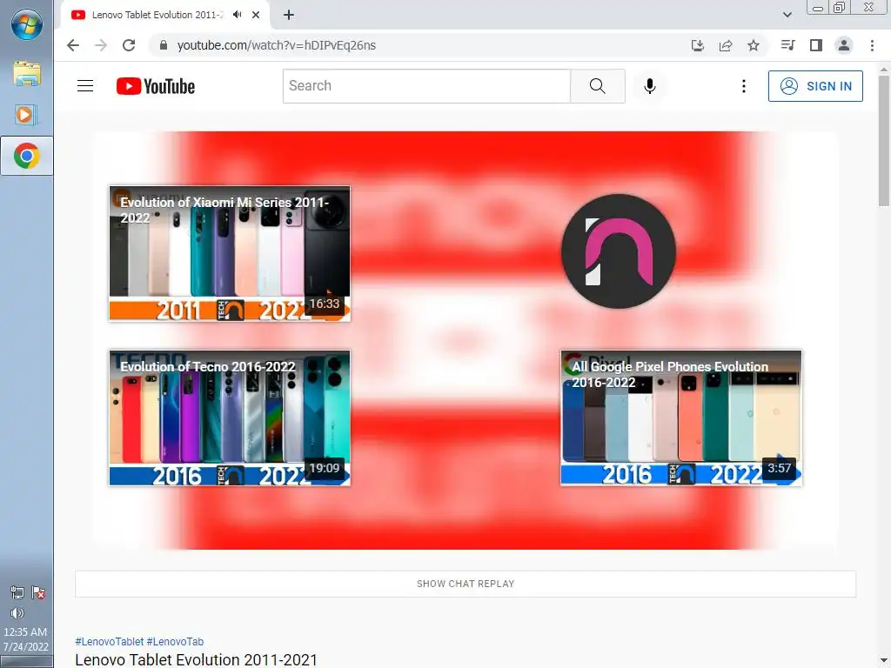Open the #LenovoTab hashtag link

175,641
